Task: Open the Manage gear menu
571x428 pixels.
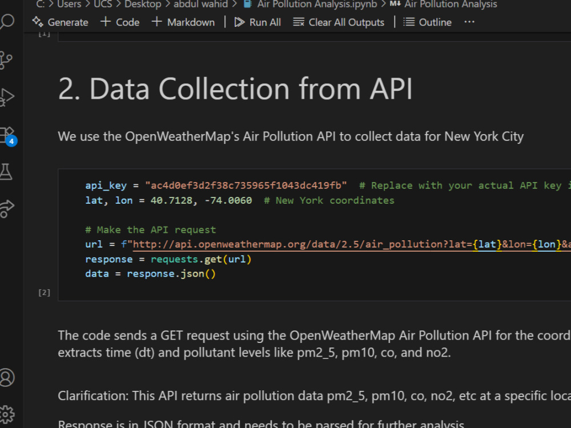Action: tap(6, 414)
